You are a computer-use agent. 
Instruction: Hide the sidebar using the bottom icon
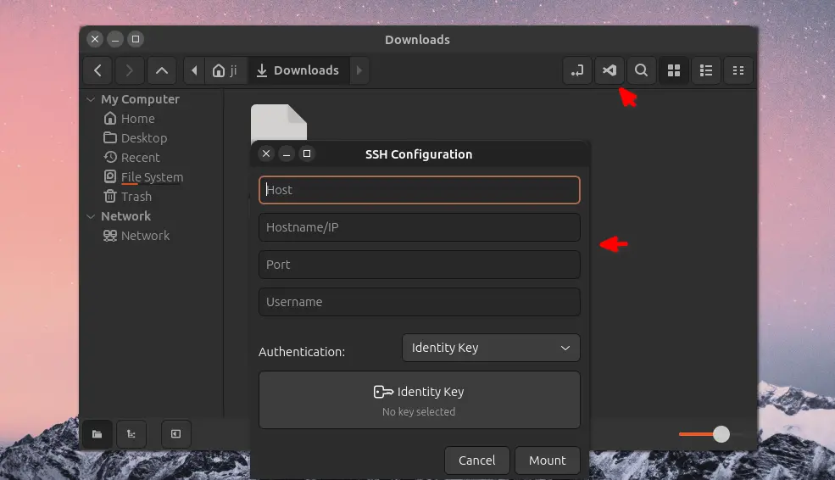pyautogui.click(x=175, y=434)
